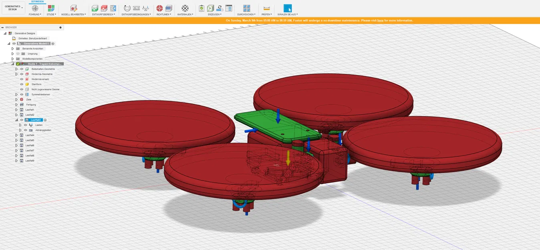Hide the Hindernis-Geometrie visibility eye
Viewport: 540px width, 250px height.
coord(22,74)
